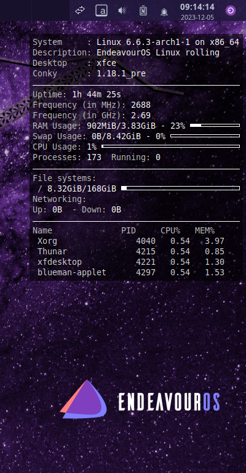The image size is (246, 473).
Task: Click the Uptime line in Conky
Action: tap(77, 95)
